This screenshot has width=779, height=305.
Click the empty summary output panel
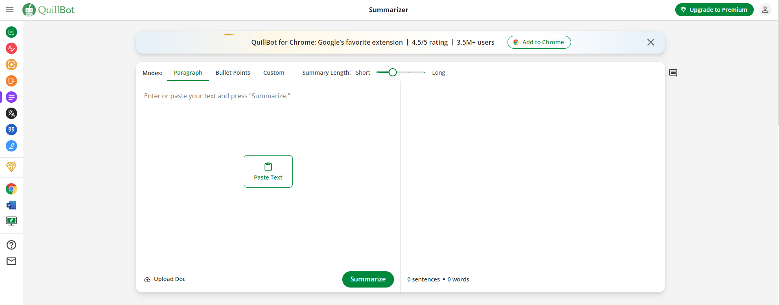[x=533, y=175]
